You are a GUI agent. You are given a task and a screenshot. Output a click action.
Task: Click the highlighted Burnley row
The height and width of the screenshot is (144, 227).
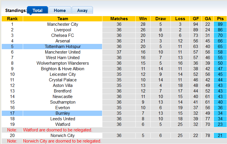[x=63, y=113]
